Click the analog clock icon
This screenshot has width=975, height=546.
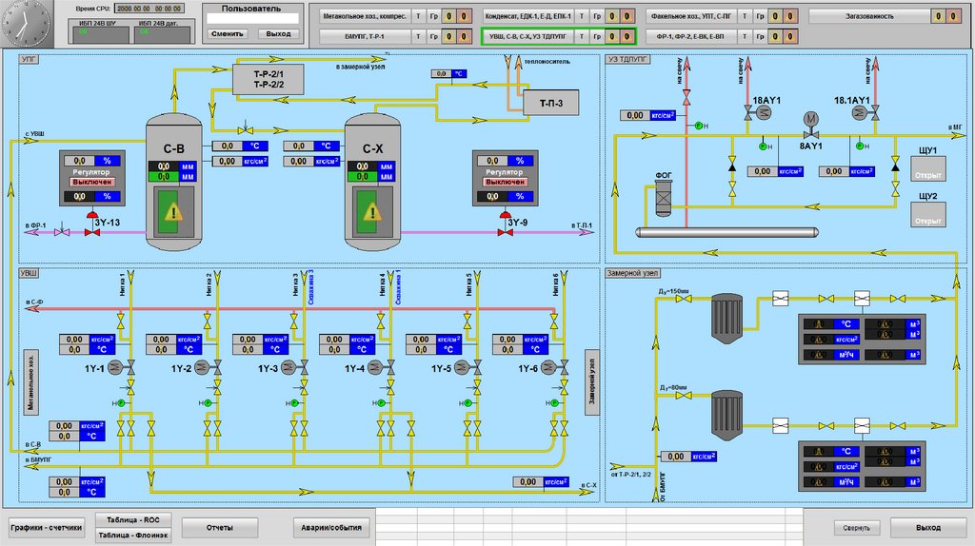click(x=24, y=22)
